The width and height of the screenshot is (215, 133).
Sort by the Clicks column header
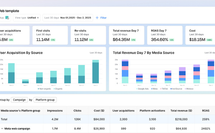[77, 110]
